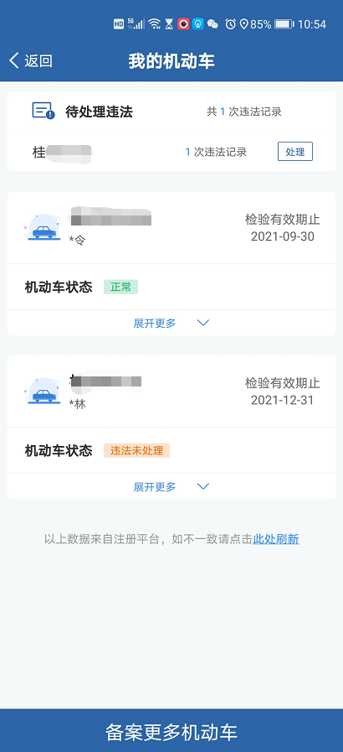
Task: Tap chevron under 违法未处理 status card
Action: (x=203, y=487)
